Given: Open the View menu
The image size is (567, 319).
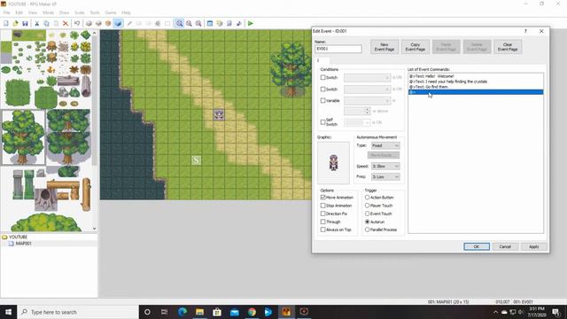Looking at the screenshot, I should pyautogui.click(x=33, y=12).
